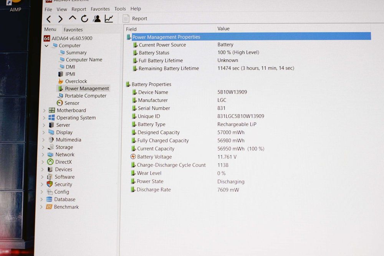Click the DirectX Xbox-style icon
This screenshot has height=256, width=384.
click(x=50, y=162)
